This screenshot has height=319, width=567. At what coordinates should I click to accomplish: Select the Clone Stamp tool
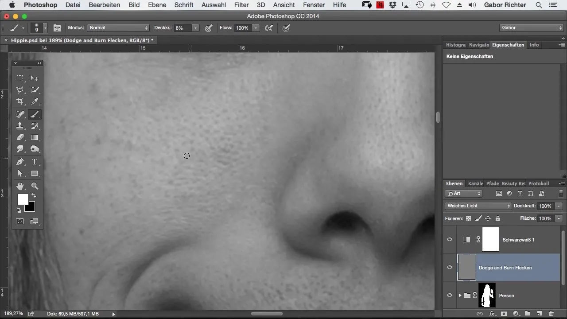(x=20, y=126)
